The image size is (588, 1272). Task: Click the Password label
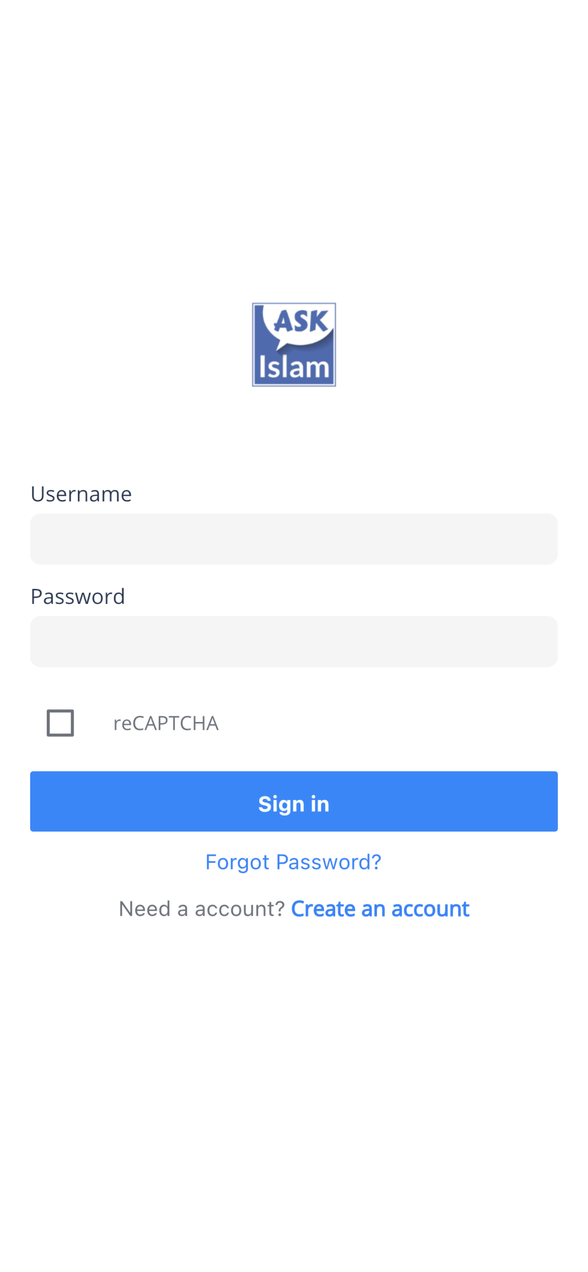pos(77,596)
